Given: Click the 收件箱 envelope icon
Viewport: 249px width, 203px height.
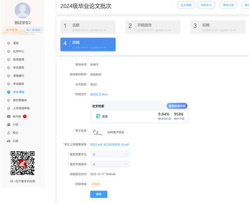Looking at the screenshot, I should 9,116.
